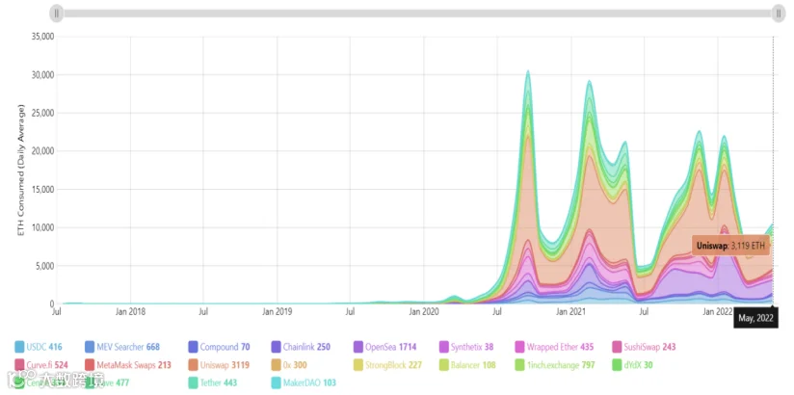Screen dimensions: 794x395
Task: Click the ETH Consumed (Daily Average) axis title
Action: coord(21,170)
